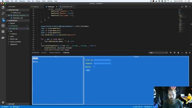Click the First car input field
Viewport: 192px width, 108px height.
coord(103,60)
